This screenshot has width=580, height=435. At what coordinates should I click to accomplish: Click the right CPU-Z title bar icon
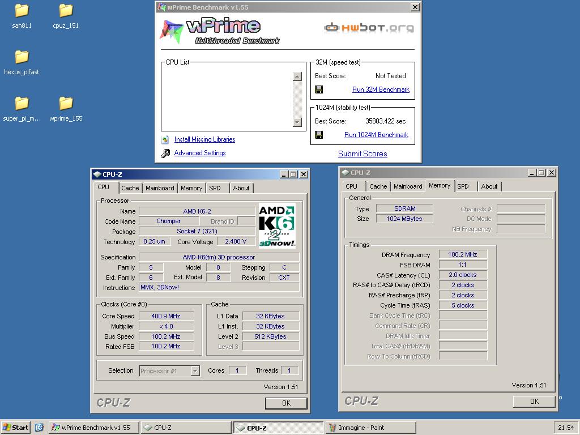(345, 173)
